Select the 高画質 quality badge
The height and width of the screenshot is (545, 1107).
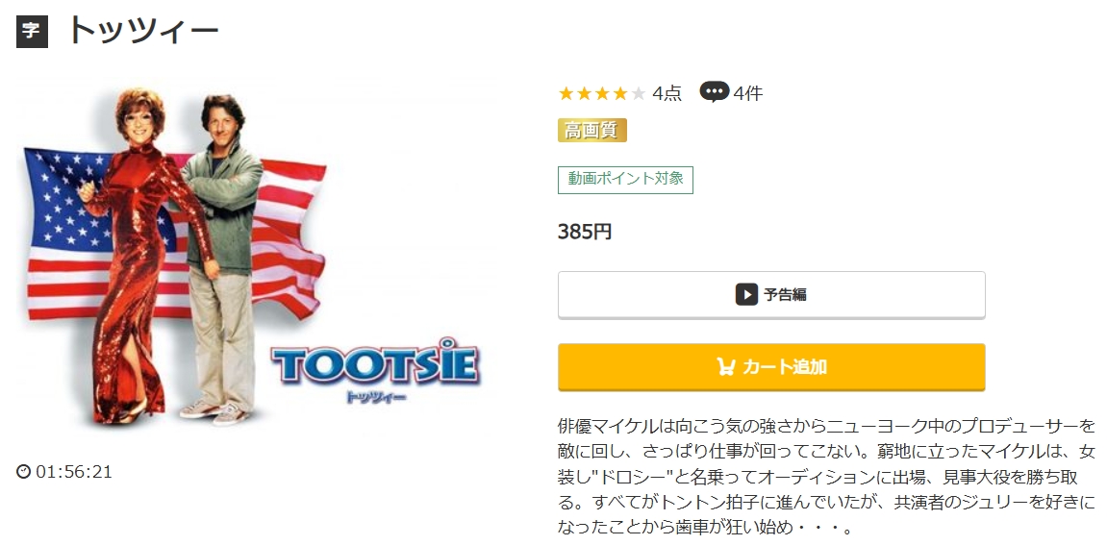(591, 131)
